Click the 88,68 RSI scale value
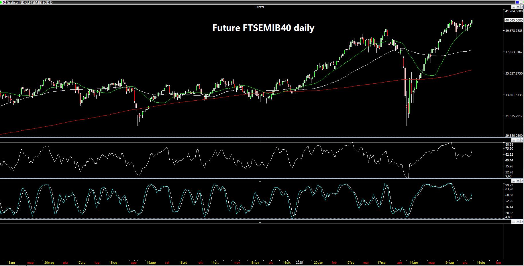The width and height of the screenshot is (524, 266). click(509, 144)
